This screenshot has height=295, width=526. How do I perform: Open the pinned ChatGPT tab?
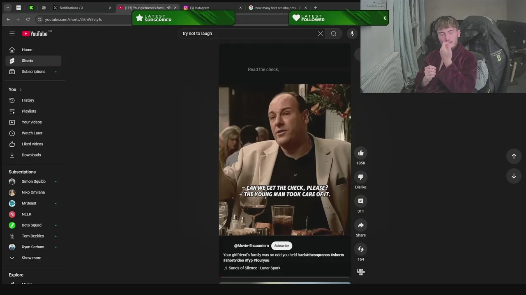[44, 8]
